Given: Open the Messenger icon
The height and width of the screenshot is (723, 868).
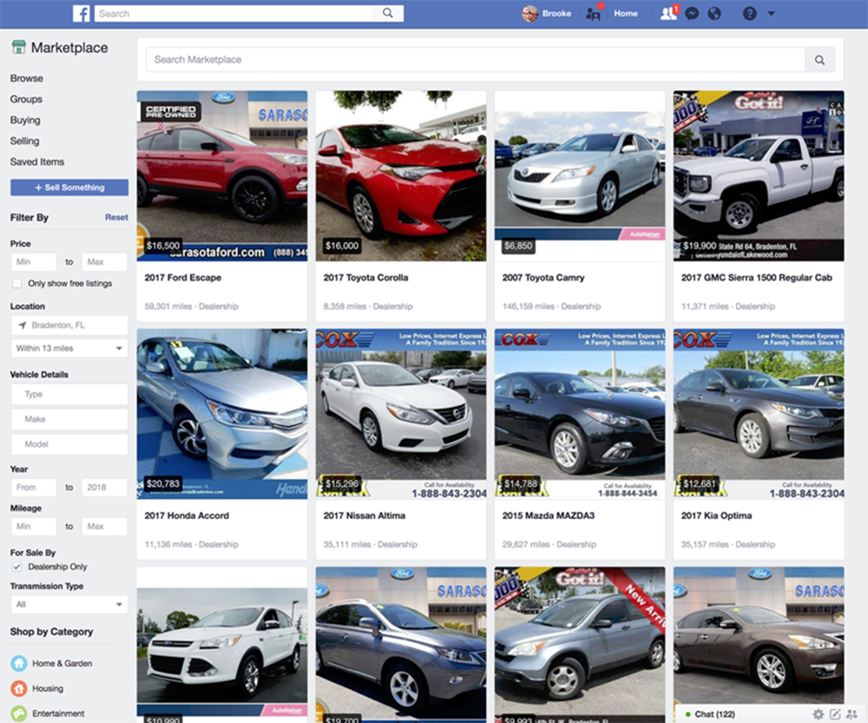Looking at the screenshot, I should [x=692, y=13].
